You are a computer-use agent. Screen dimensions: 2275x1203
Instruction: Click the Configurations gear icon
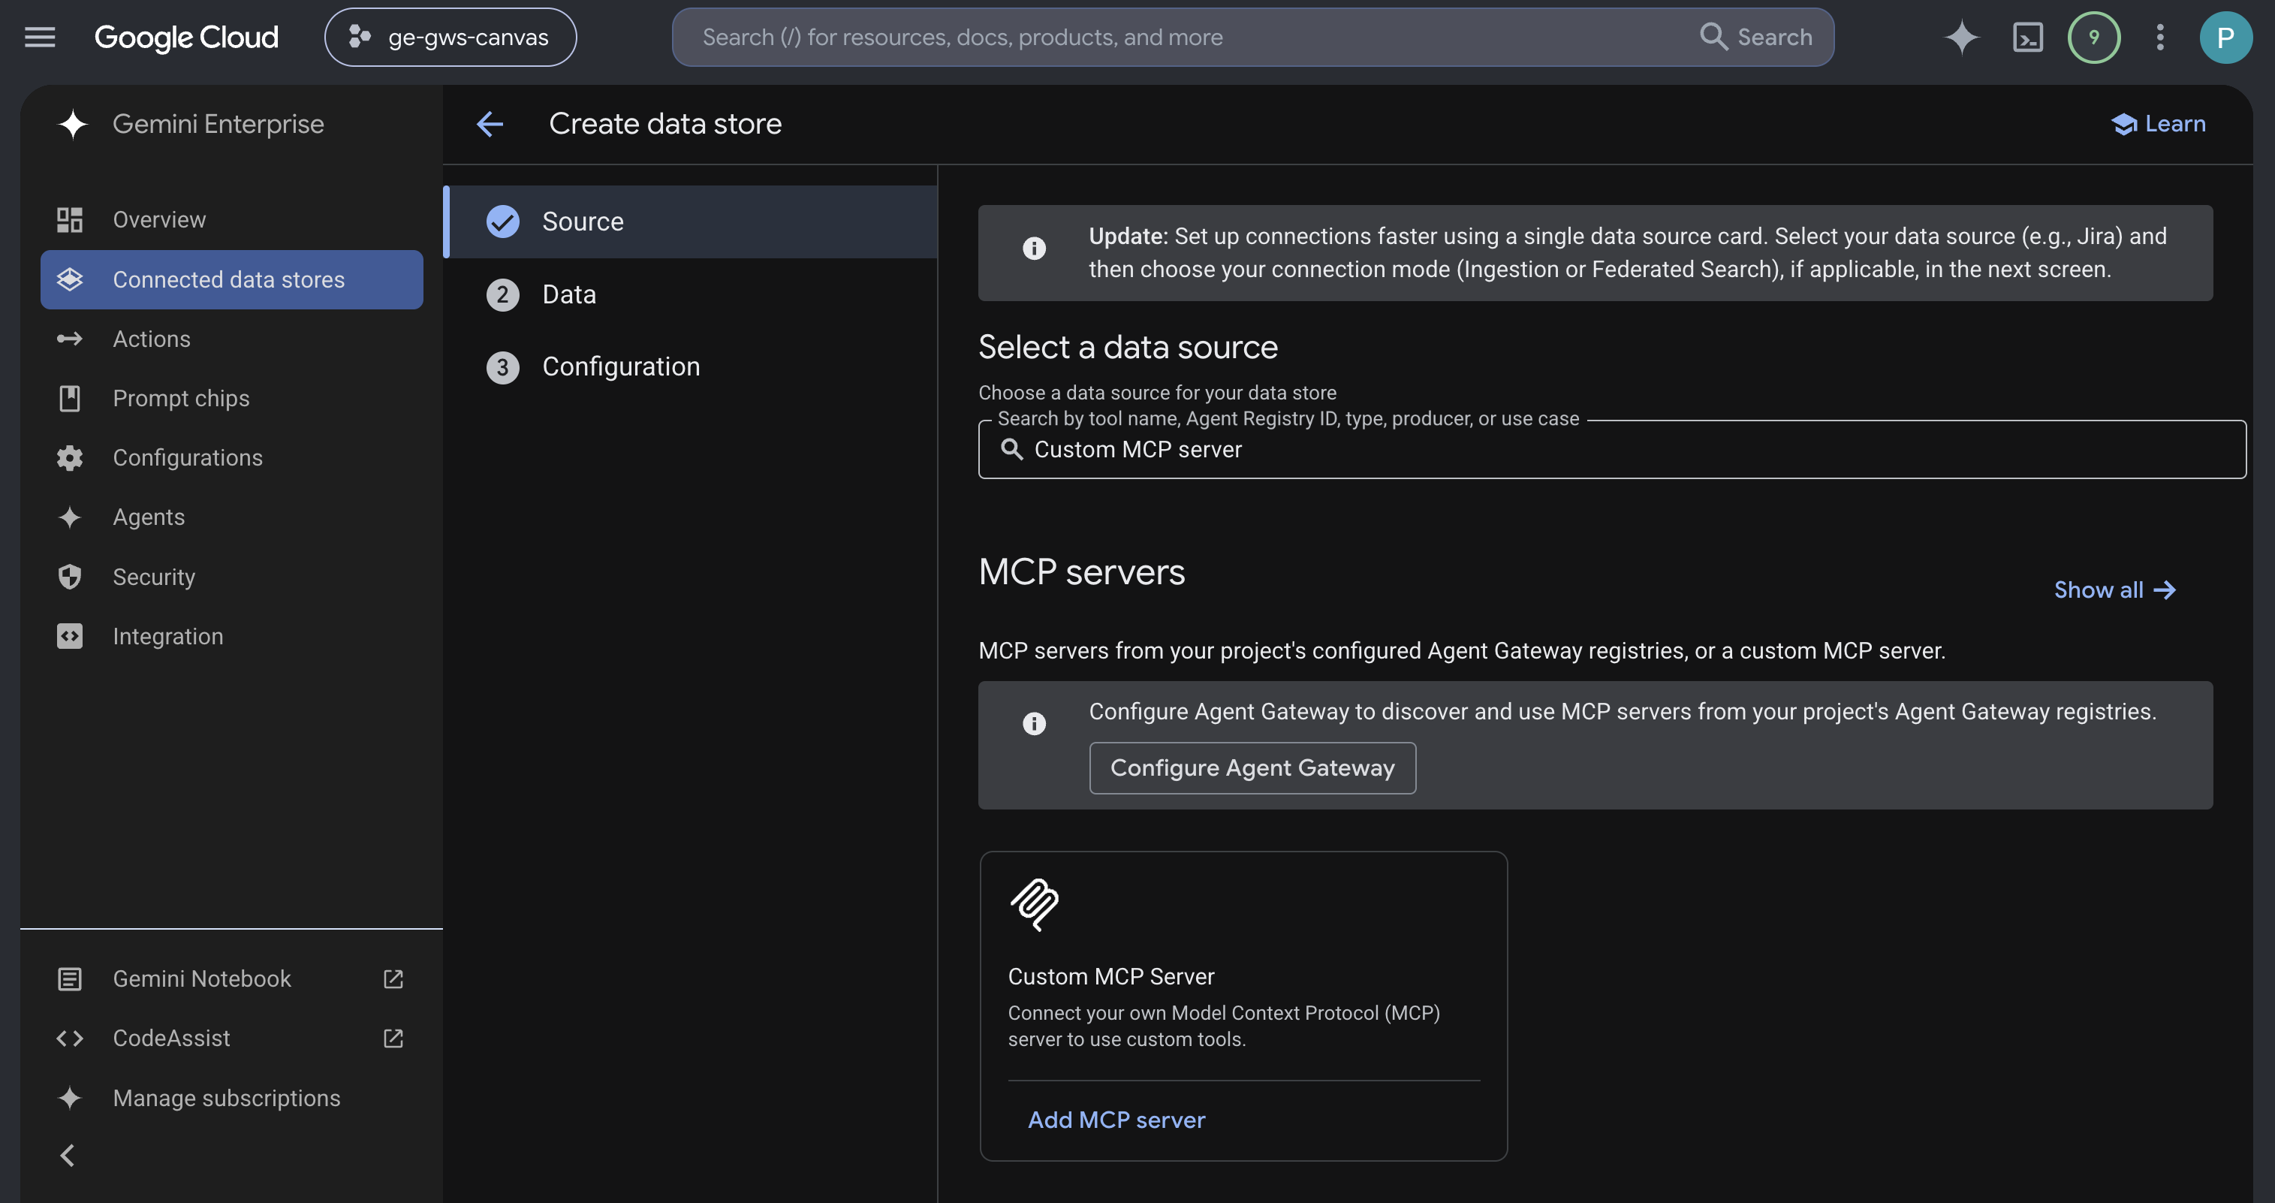point(70,457)
